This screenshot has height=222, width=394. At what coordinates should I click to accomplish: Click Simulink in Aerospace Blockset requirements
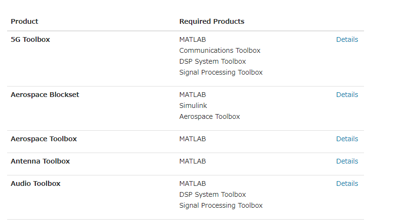point(193,106)
